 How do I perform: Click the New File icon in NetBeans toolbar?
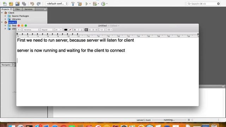[5, 4]
